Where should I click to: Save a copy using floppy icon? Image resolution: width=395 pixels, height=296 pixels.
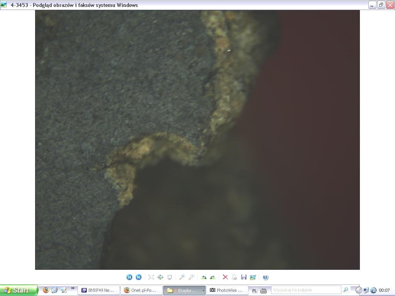[x=244, y=277]
